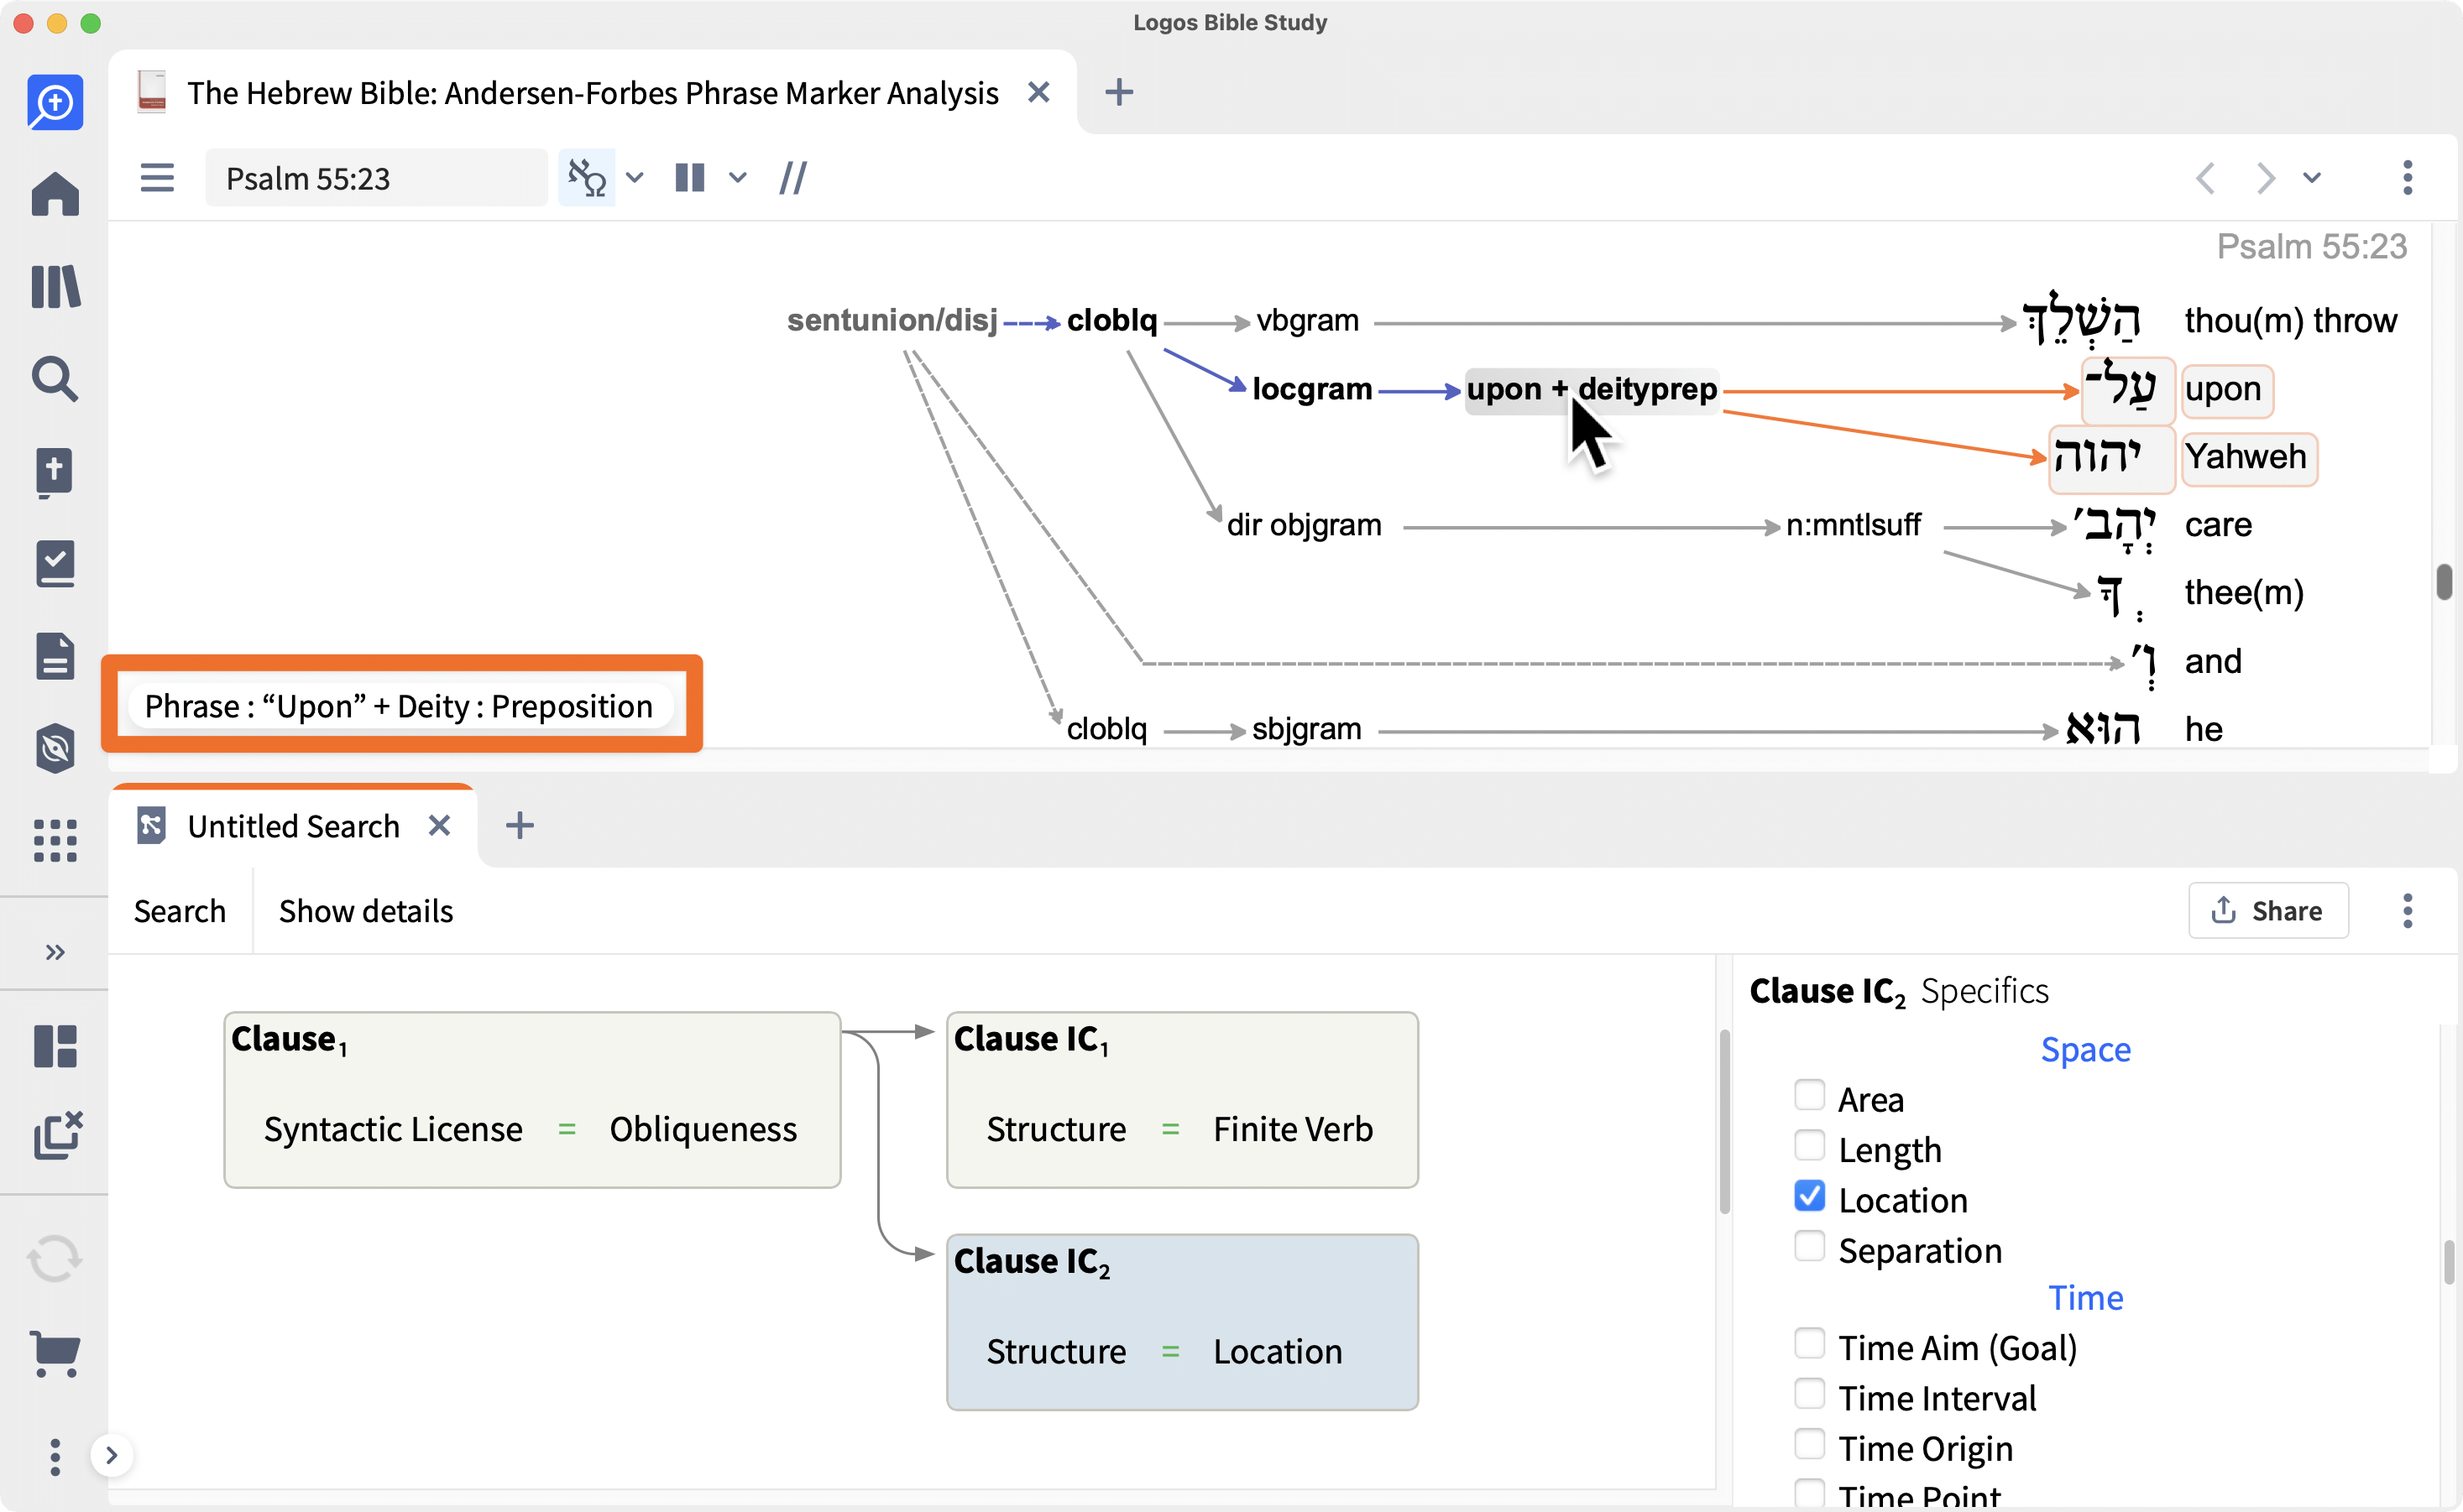Select the Clause IC 1 box
Image resolution: width=2463 pixels, height=1512 pixels.
pos(1181,1100)
